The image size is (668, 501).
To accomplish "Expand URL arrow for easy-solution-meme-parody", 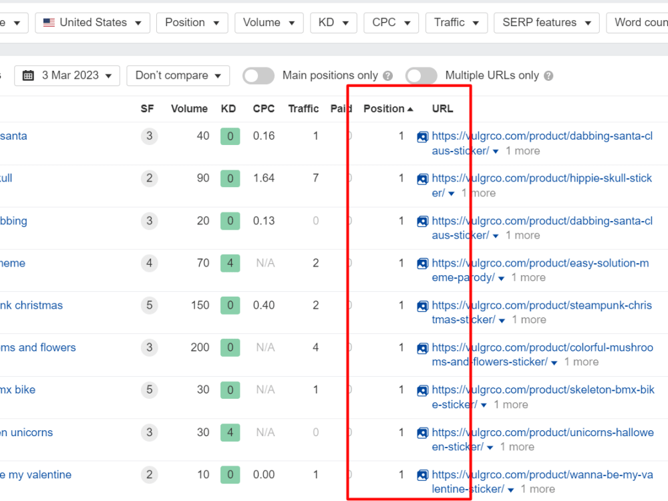I will coord(501,278).
